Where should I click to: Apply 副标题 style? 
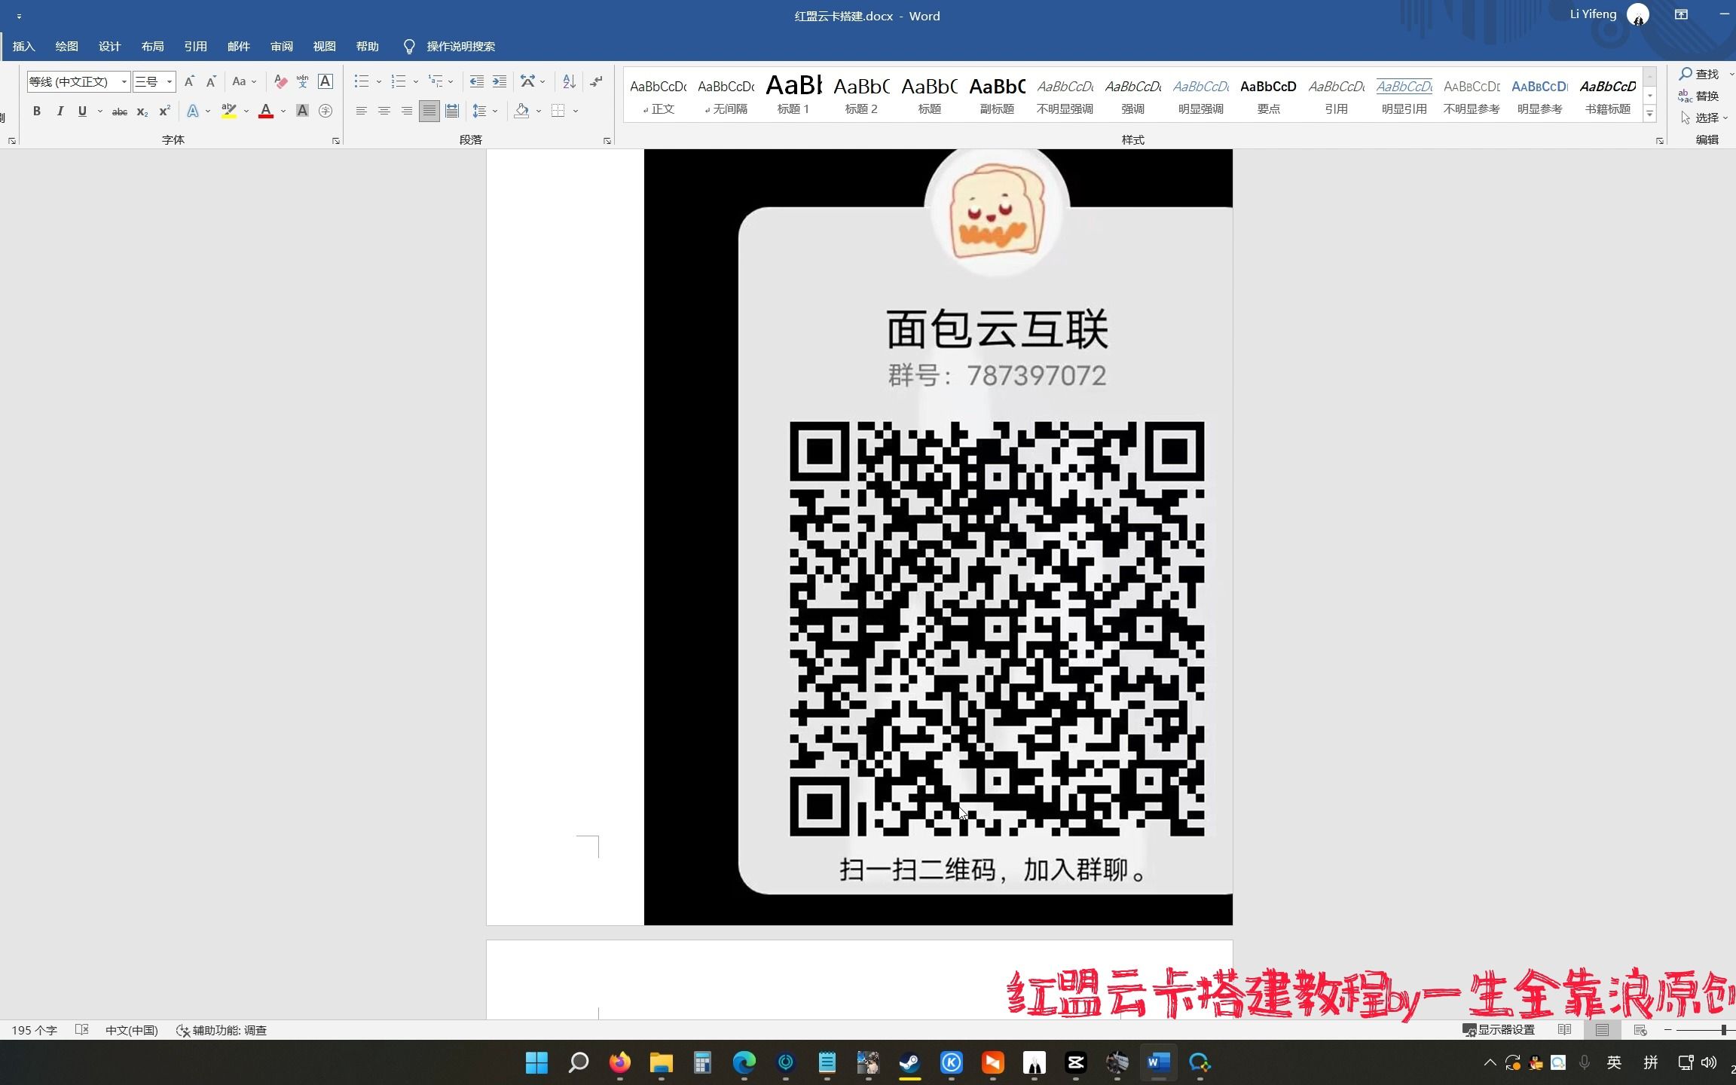997,95
